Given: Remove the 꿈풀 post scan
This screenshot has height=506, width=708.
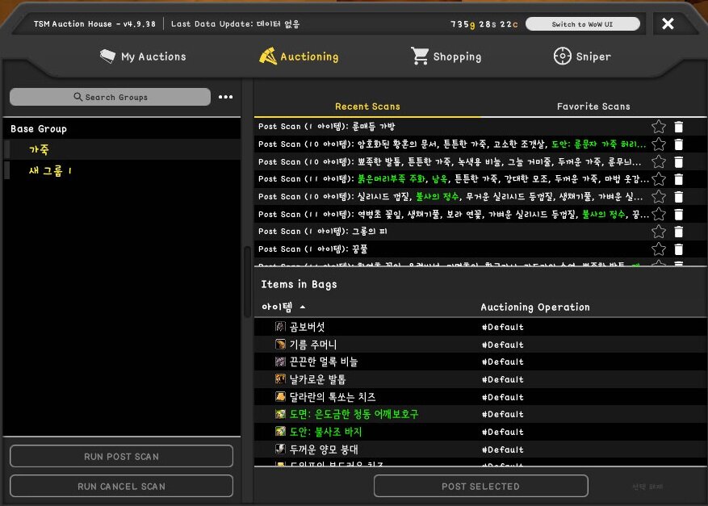Looking at the screenshot, I should pos(678,249).
